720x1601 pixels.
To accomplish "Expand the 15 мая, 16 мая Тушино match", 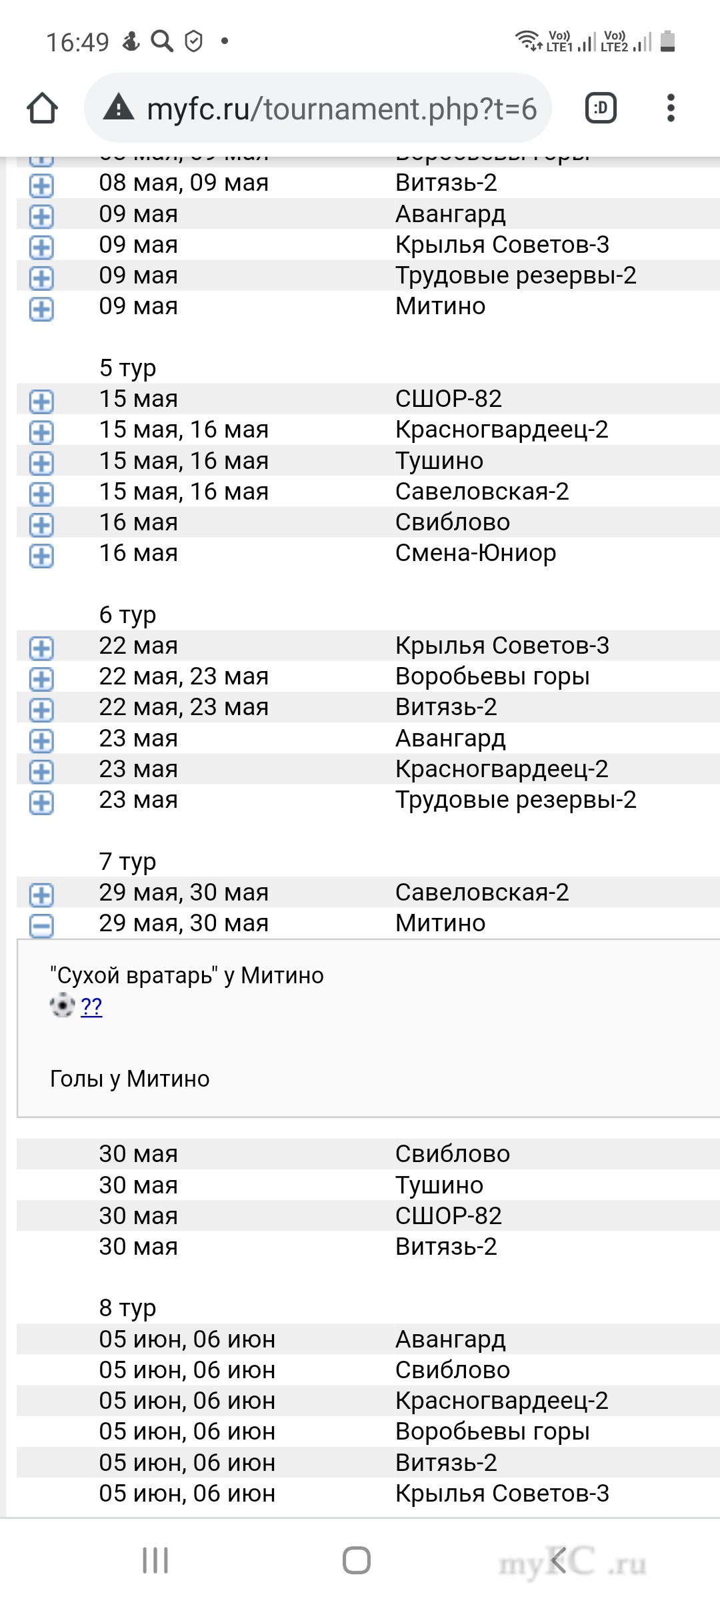I will click(41, 462).
